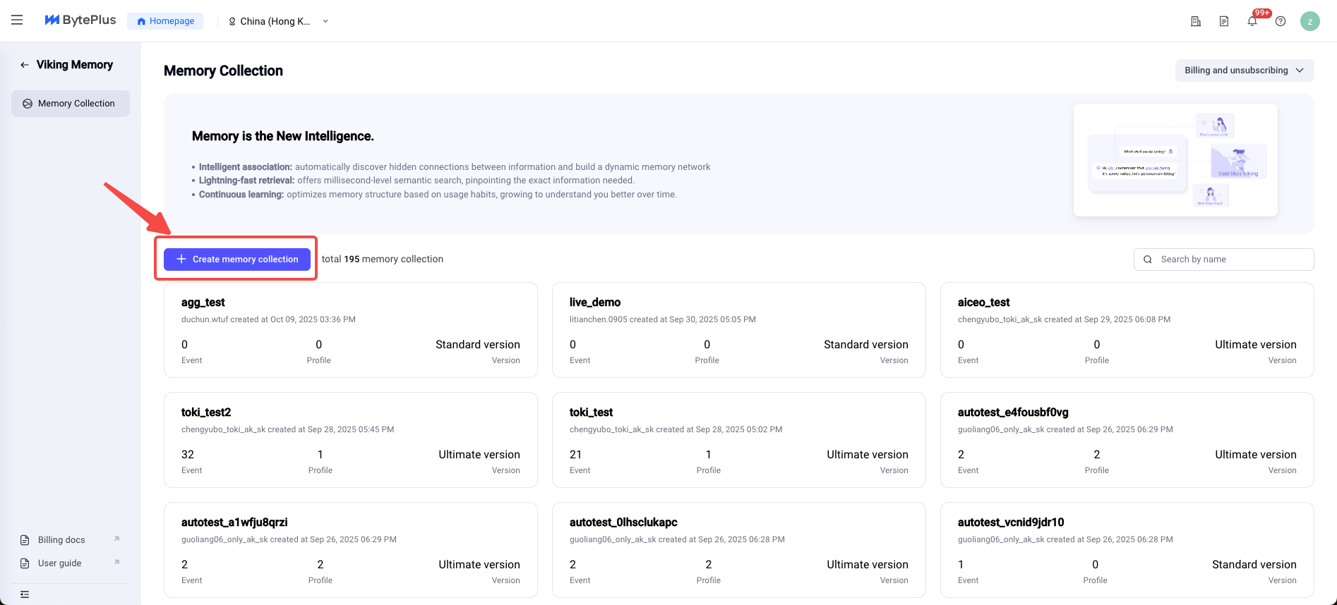1337x605 pixels.
Task: Click the help question mark icon
Action: click(1281, 21)
